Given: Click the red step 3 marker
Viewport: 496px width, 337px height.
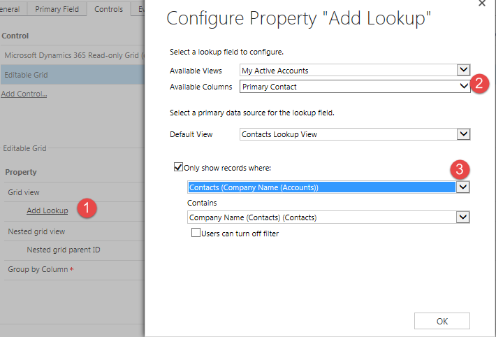Looking at the screenshot, I should 459,168.
